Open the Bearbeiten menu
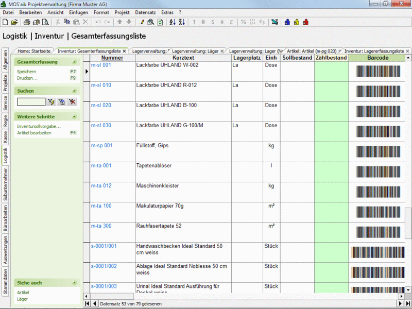The height and width of the screenshot is (309, 412). (30, 12)
